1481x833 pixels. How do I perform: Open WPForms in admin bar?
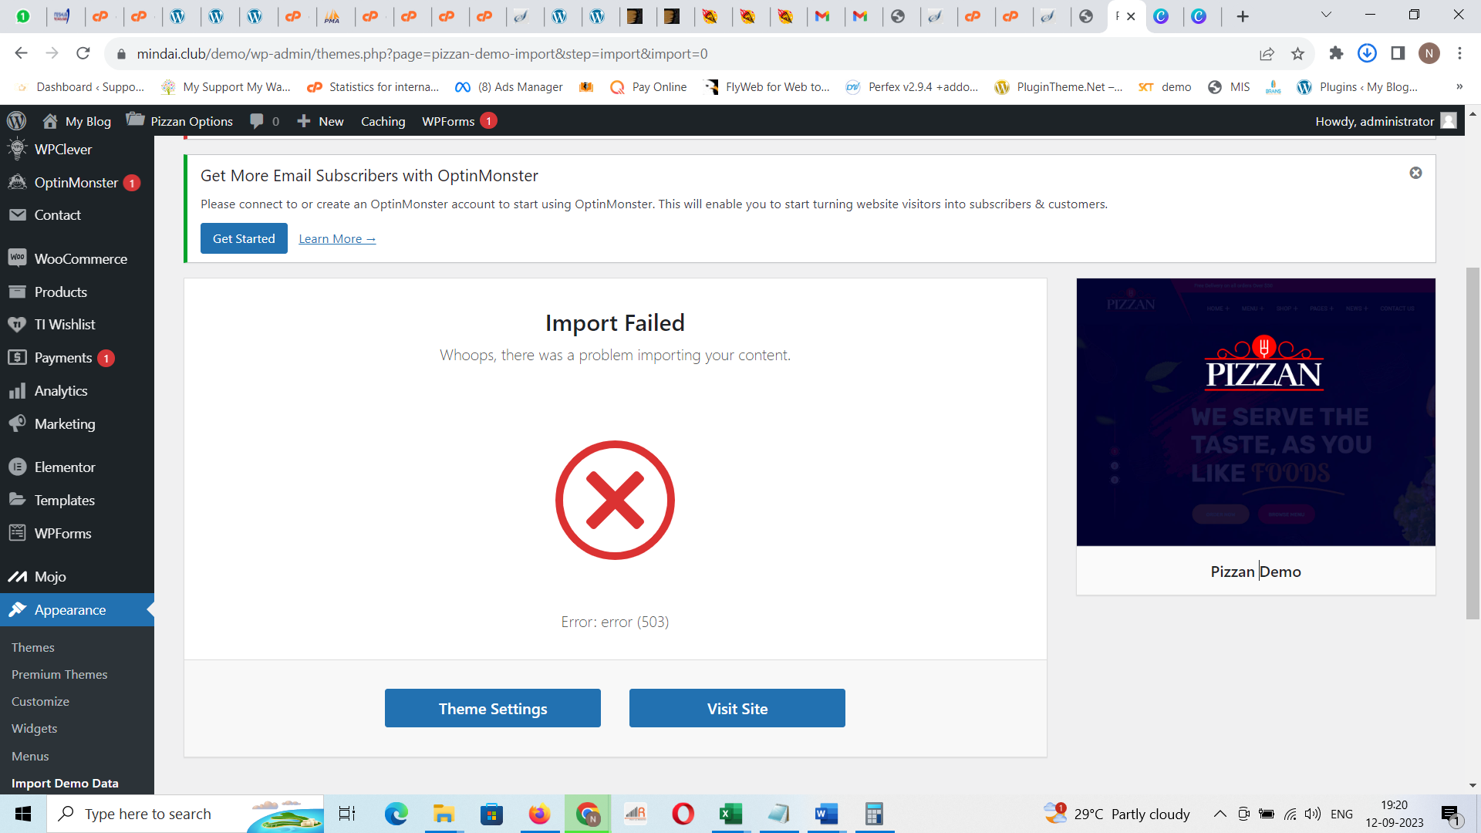pyautogui.click(x=459, y=121)
